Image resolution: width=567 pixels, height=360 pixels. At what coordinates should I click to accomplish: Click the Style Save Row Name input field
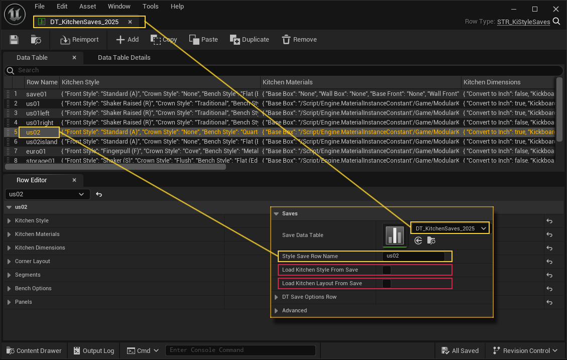click(413, 256)
